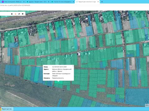
Task: Close the first Rieltor.ua tab
Action: (x=24, y=2)
